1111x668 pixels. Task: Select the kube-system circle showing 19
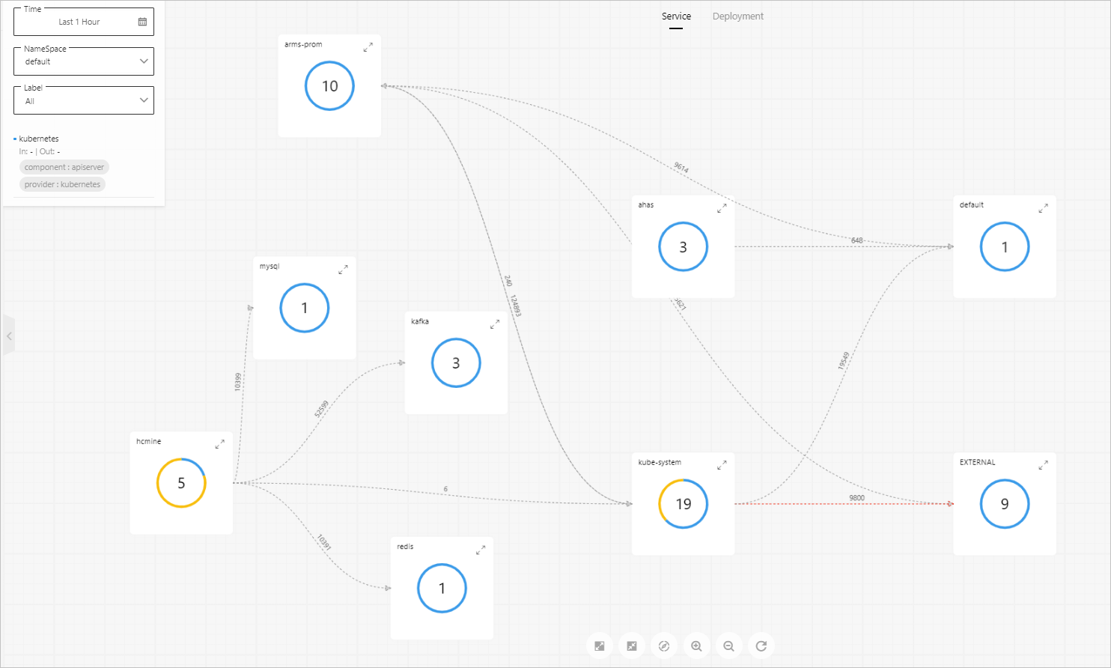[x=684, y=504]
